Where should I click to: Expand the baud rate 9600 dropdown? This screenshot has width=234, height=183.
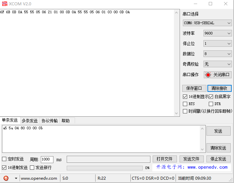pyautogui.click(x=217, y=33)
